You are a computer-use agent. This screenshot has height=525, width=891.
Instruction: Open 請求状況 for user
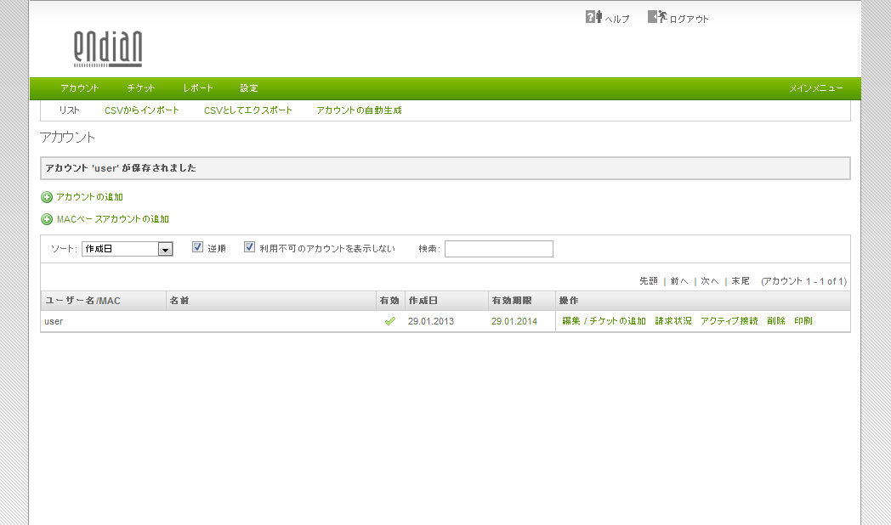673,320
